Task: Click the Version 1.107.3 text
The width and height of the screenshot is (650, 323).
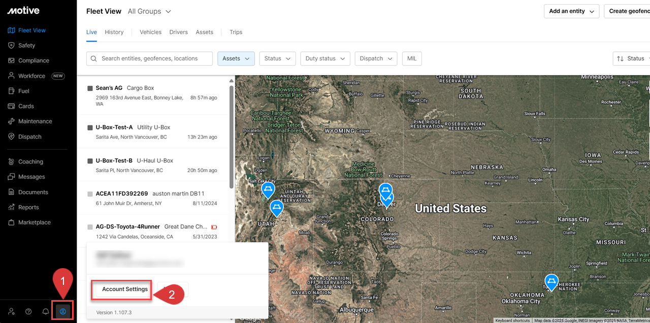Action: tap(114, 312)
